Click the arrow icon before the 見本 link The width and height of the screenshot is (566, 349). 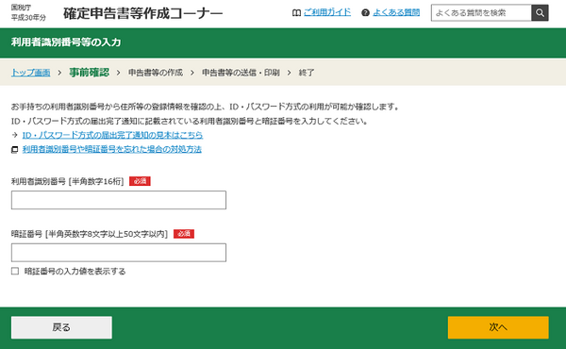coord(15,135)
